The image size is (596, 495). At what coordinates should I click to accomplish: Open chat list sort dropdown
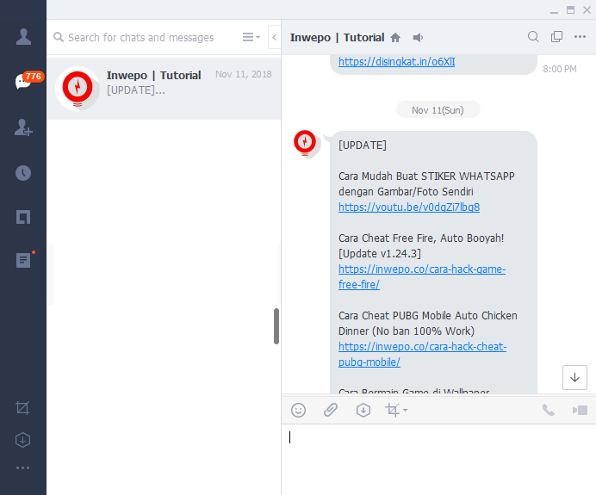point(251,37)
